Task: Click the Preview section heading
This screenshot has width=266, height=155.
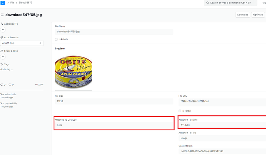Action: [60, 49]
